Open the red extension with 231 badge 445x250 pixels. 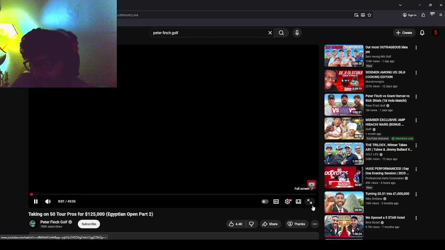click(x=432, y=14)
